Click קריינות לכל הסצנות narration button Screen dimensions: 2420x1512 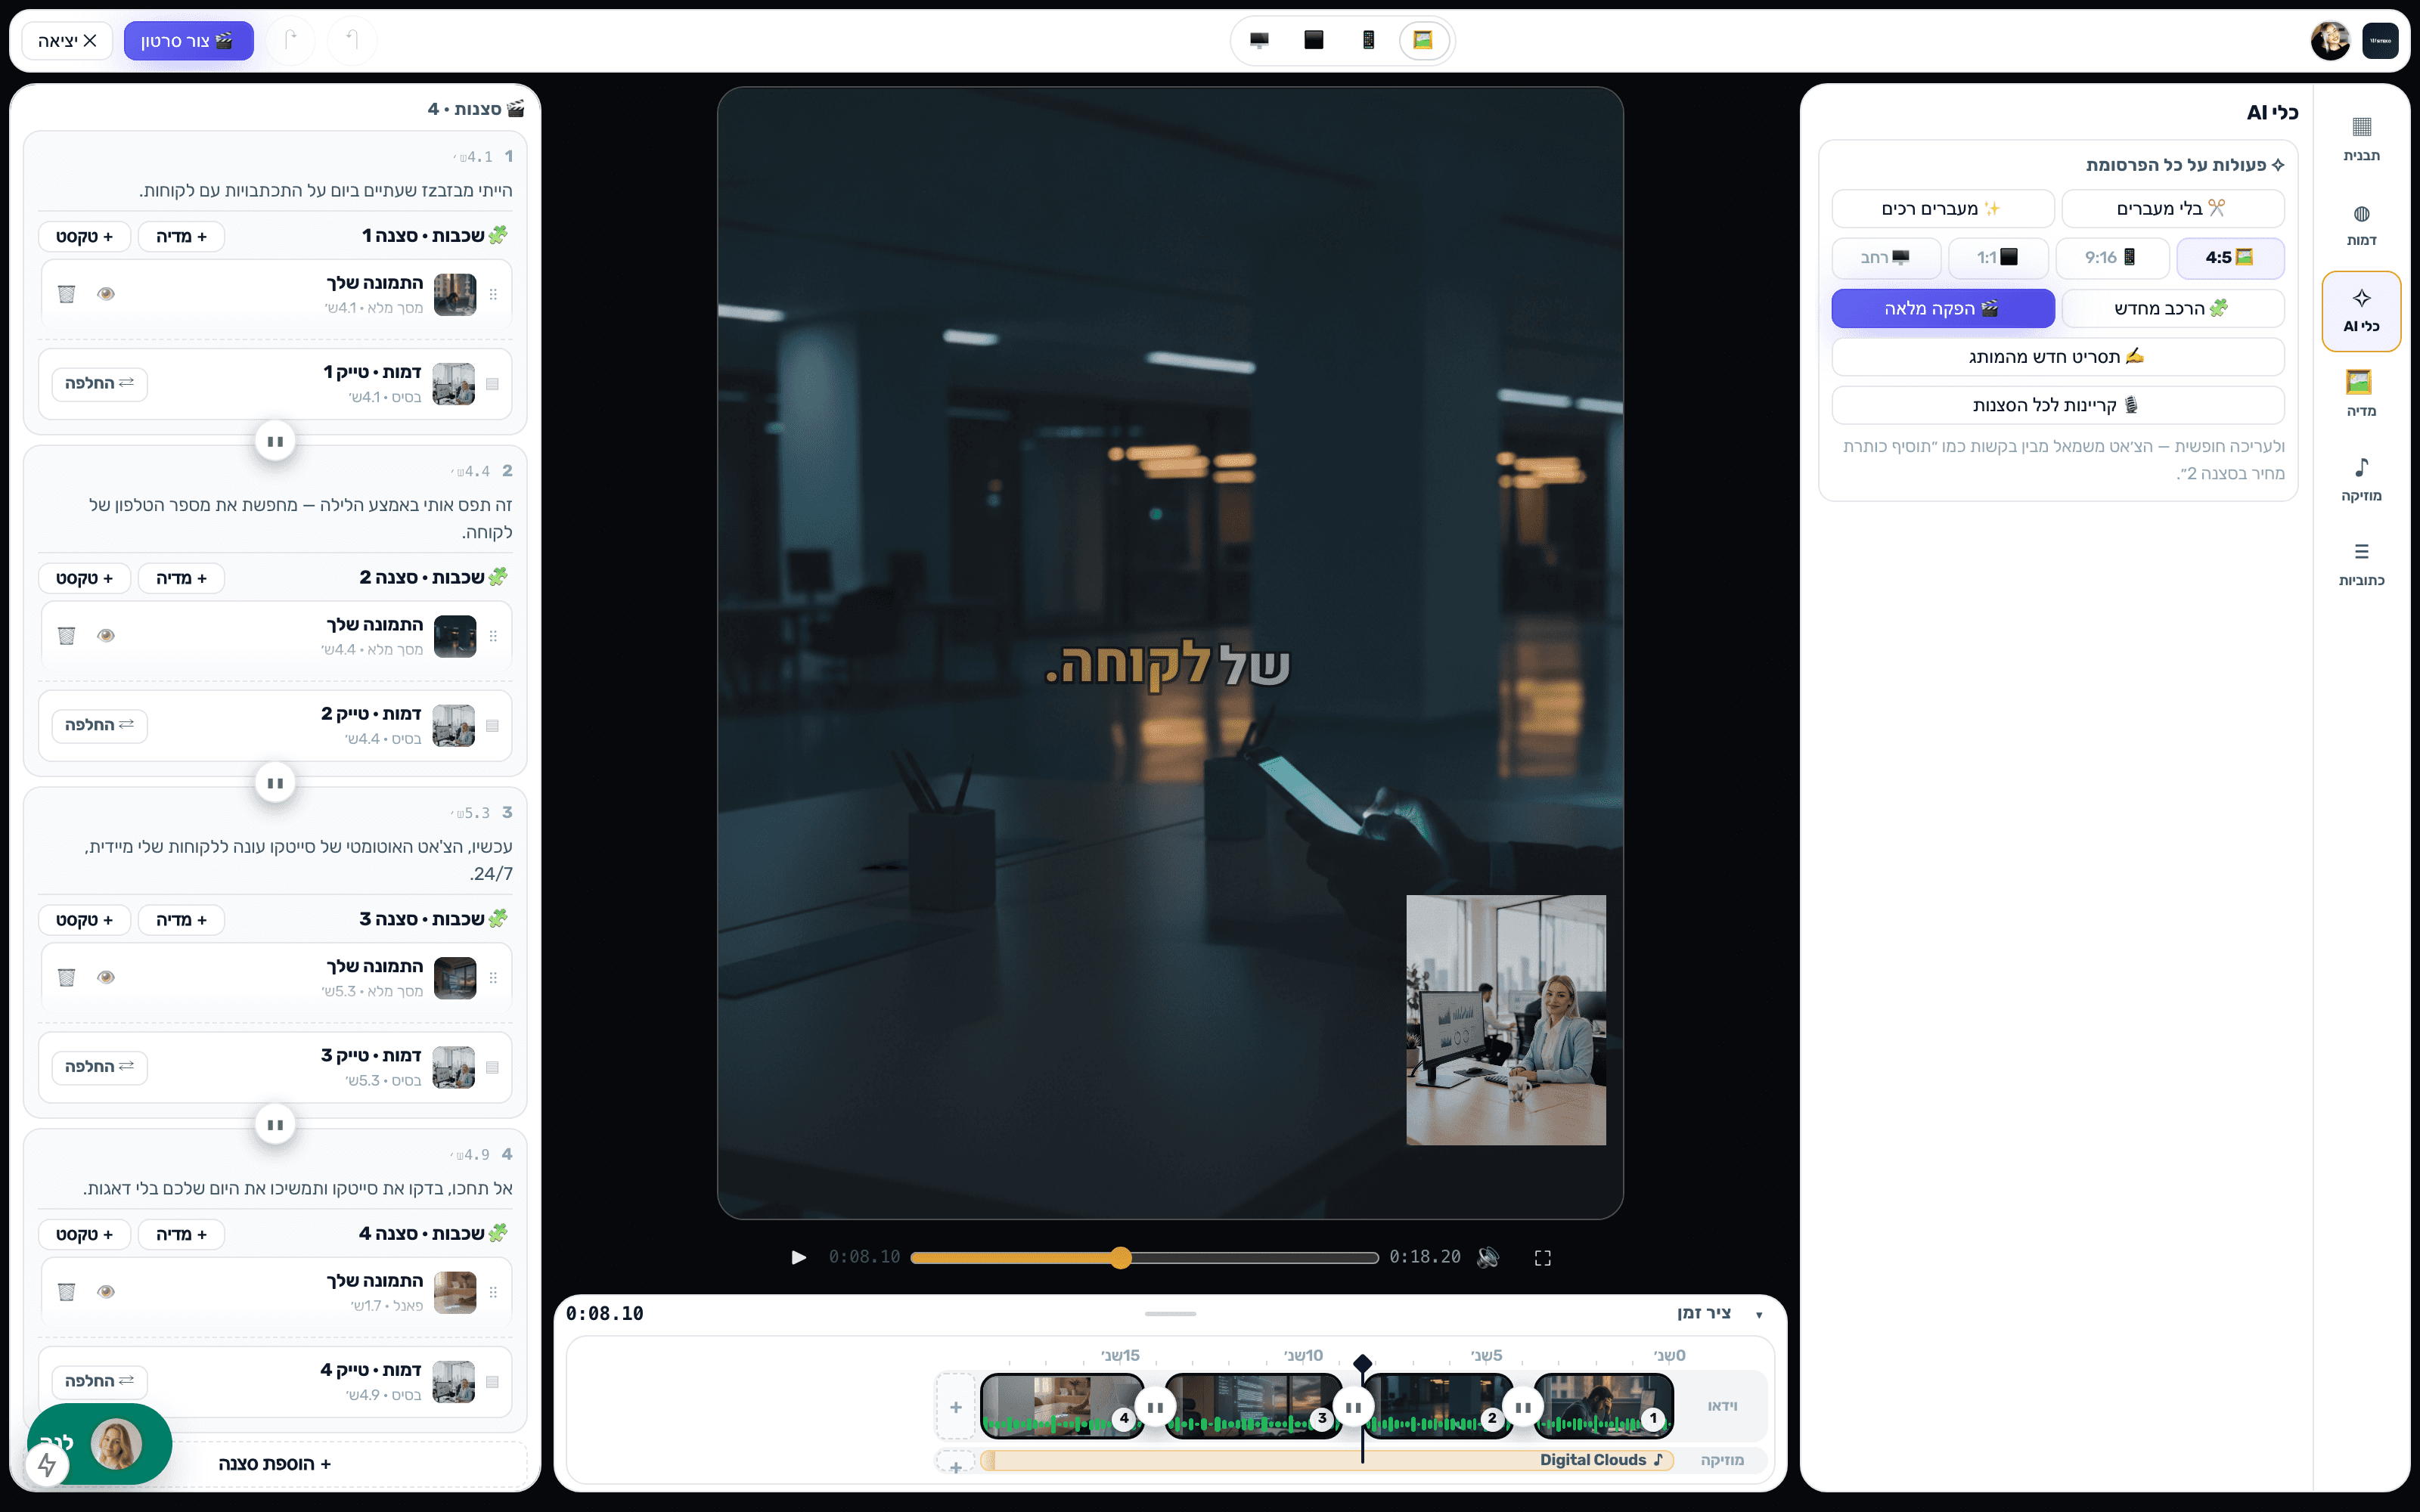pyautogui.click(x=2058, y=406)
